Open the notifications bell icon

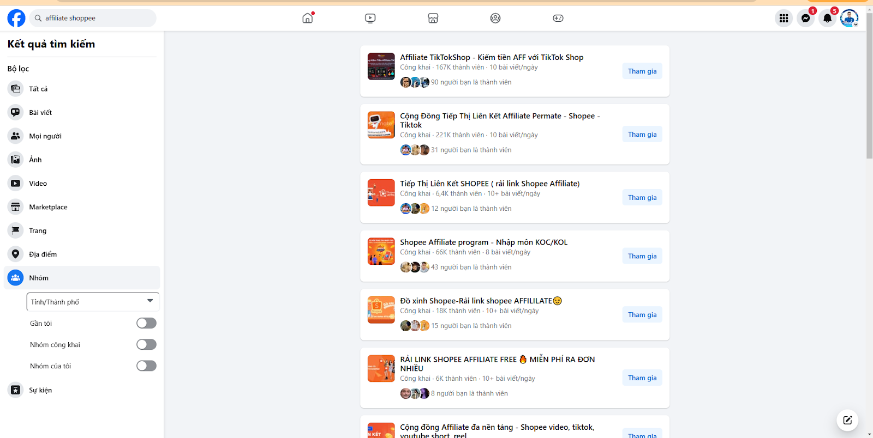(828, 18)
